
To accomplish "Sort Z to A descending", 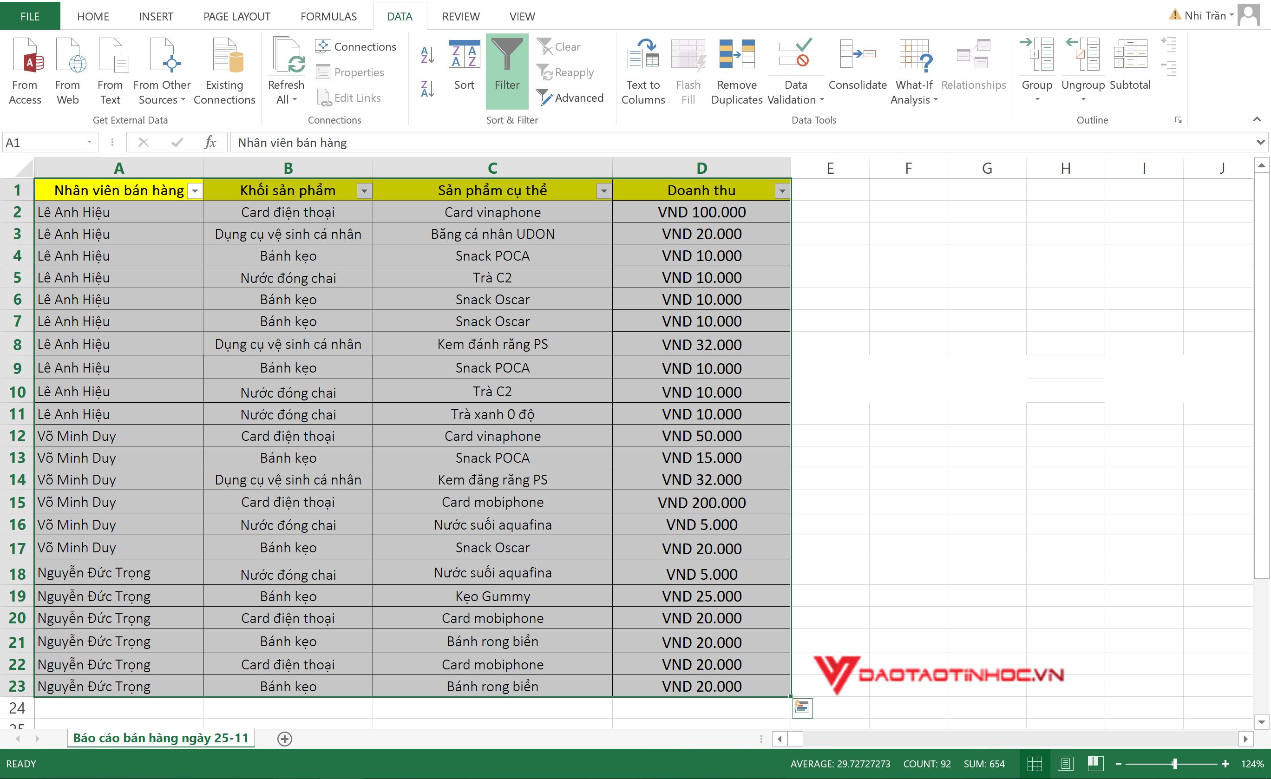I will [x=428, y=89].
